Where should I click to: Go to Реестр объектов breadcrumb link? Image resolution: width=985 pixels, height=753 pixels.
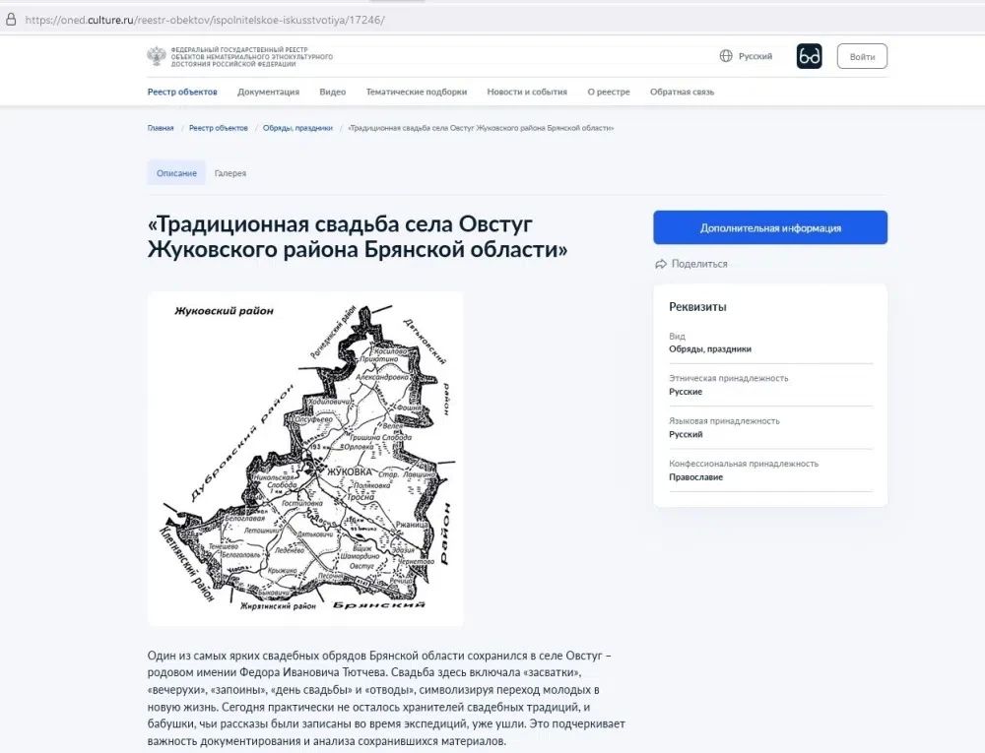[219, 128]
